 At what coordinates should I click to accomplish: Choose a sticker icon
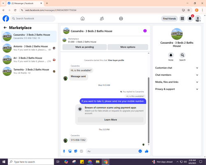tap(76, 151)
